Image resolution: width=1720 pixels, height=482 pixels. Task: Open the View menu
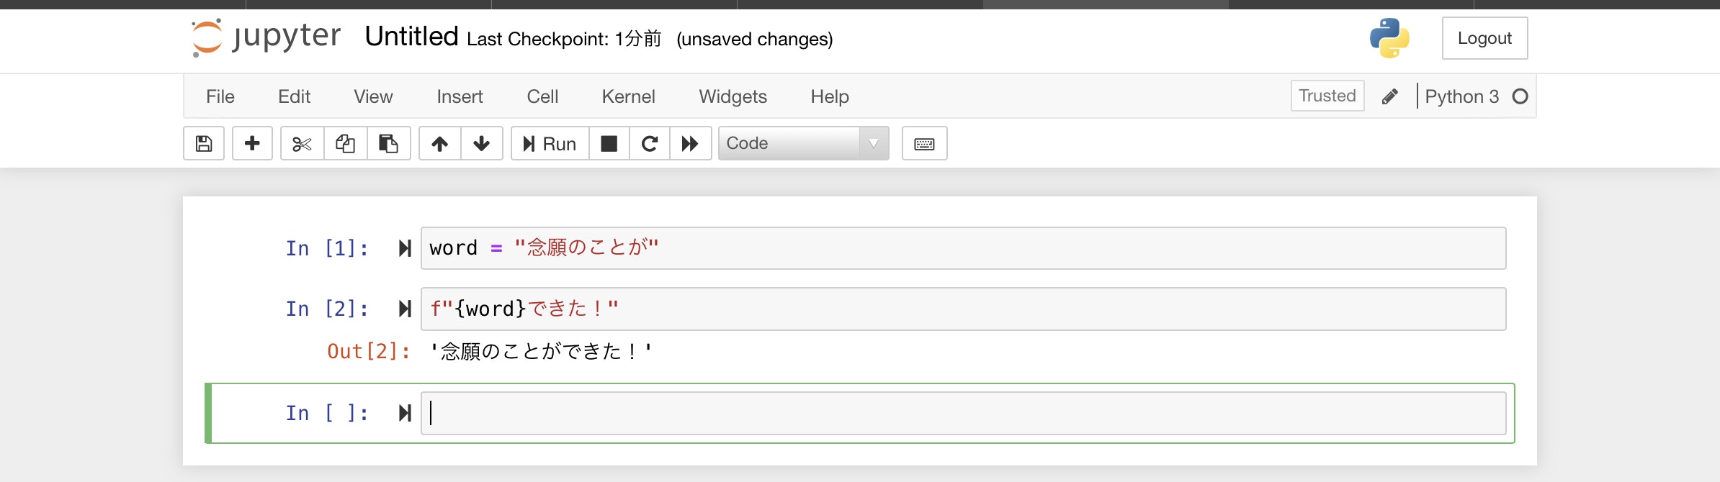pyautogui.click(x=373, y=96)
